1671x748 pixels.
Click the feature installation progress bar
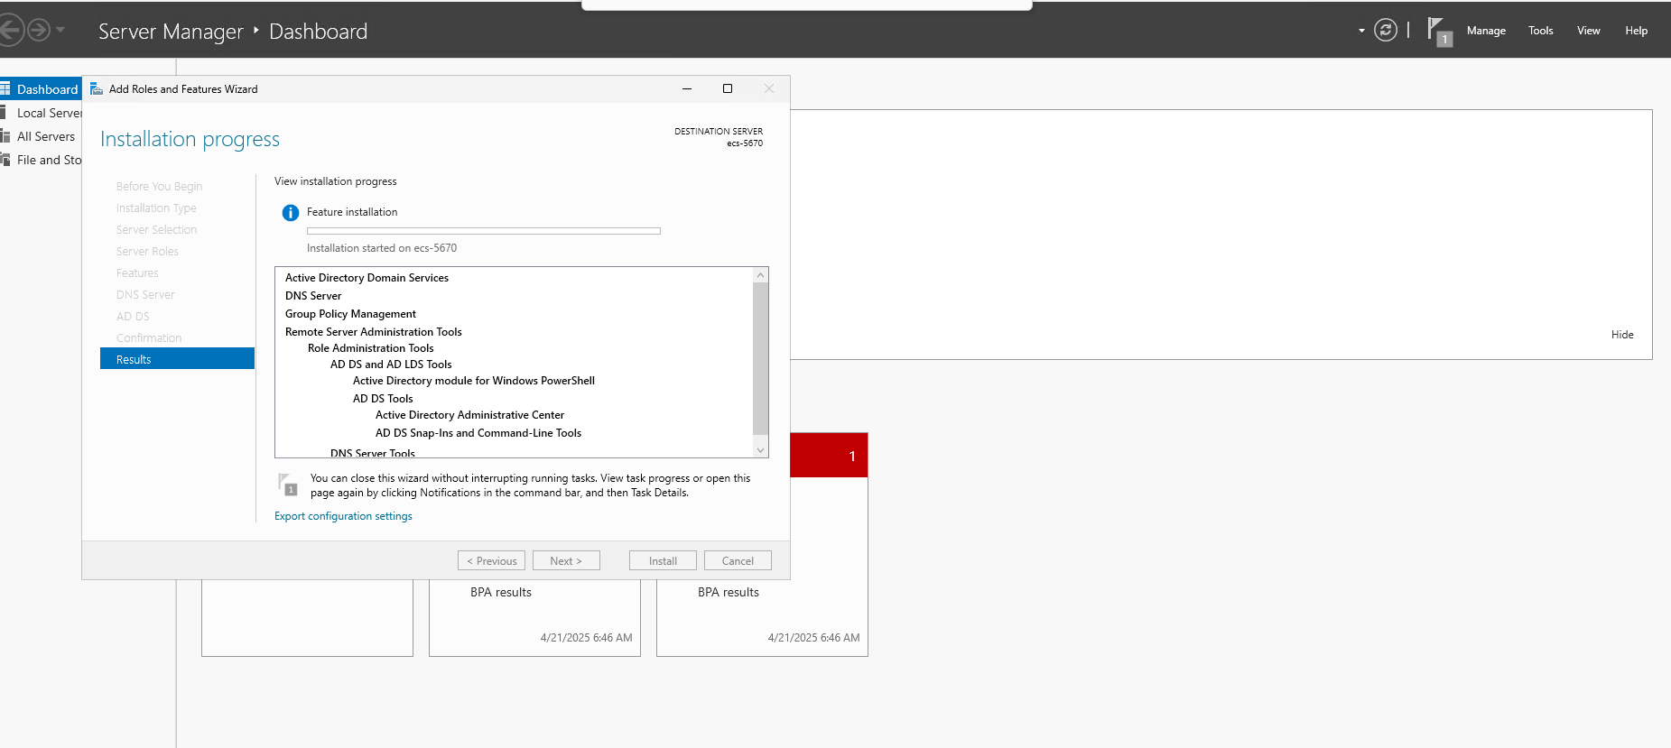pyautogui.click(x=483, y=231)
